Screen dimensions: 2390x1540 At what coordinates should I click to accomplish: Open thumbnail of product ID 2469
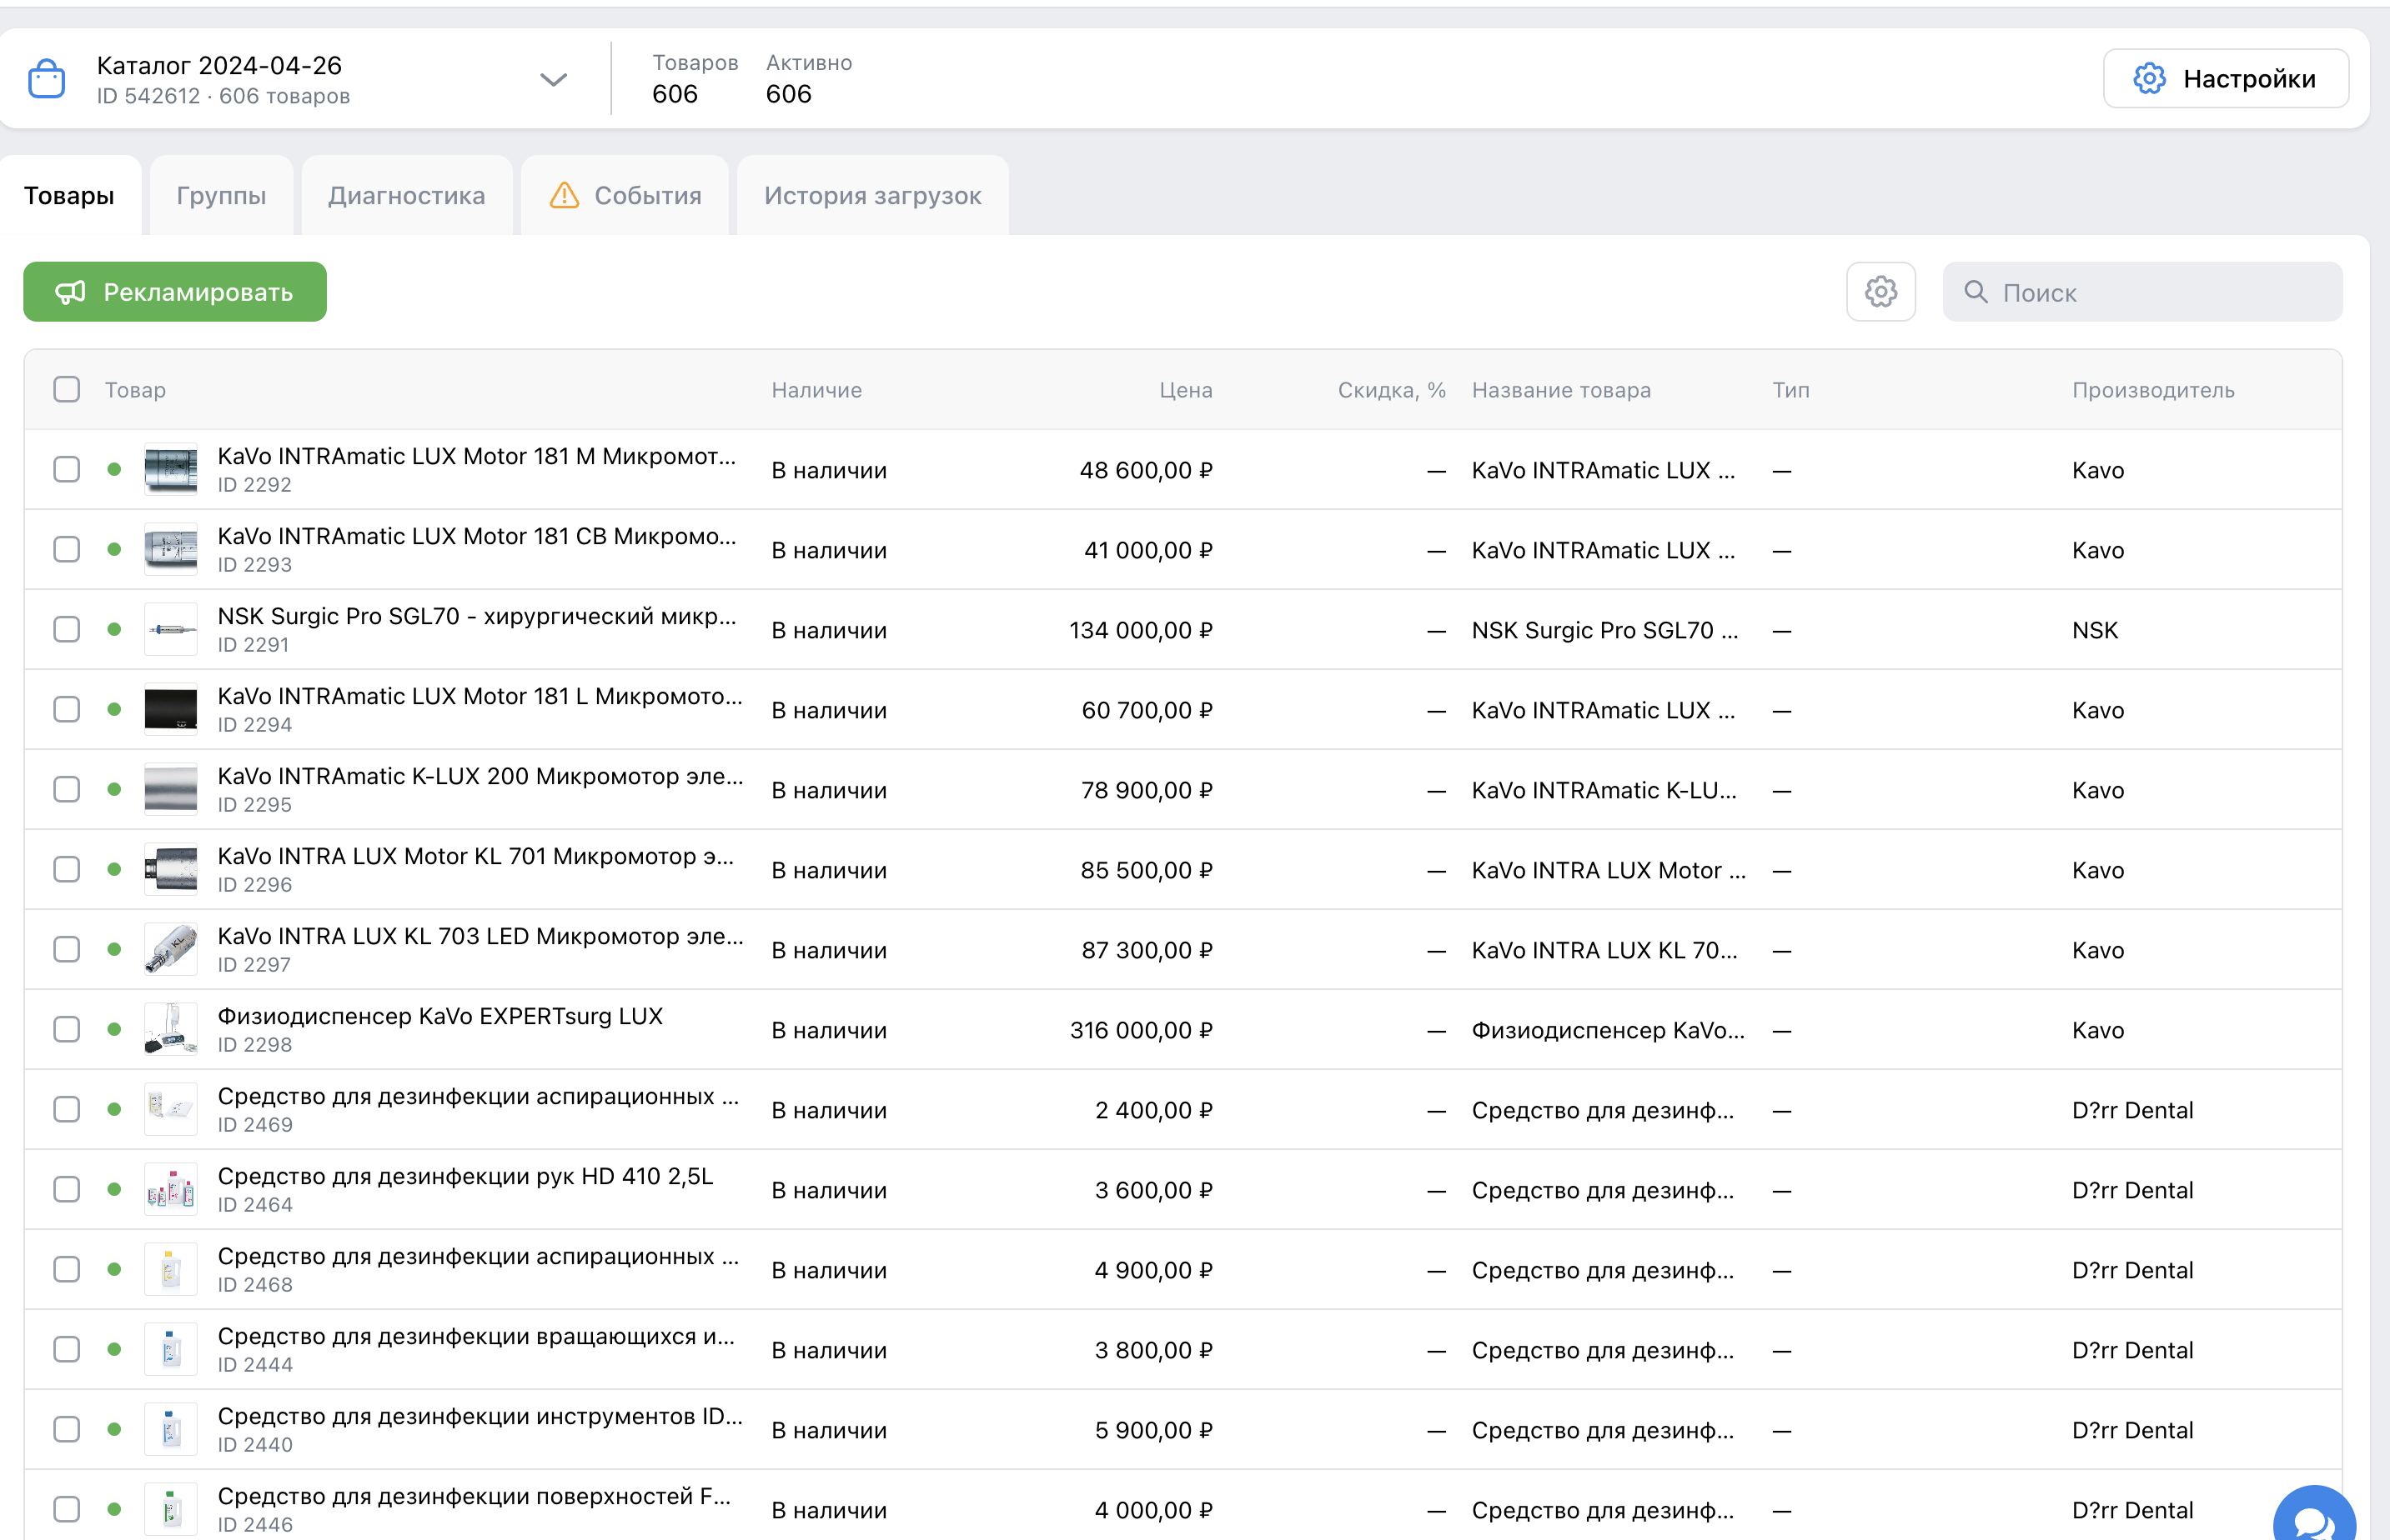click(171, 1109)
